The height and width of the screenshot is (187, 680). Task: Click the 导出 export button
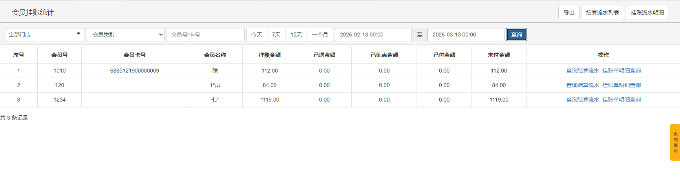[568, 13]
